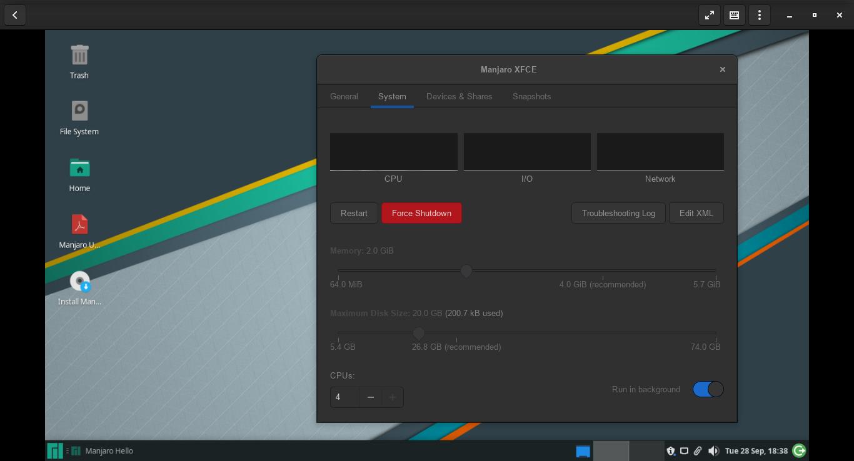Maximize the Boxes window

(815, 15)
